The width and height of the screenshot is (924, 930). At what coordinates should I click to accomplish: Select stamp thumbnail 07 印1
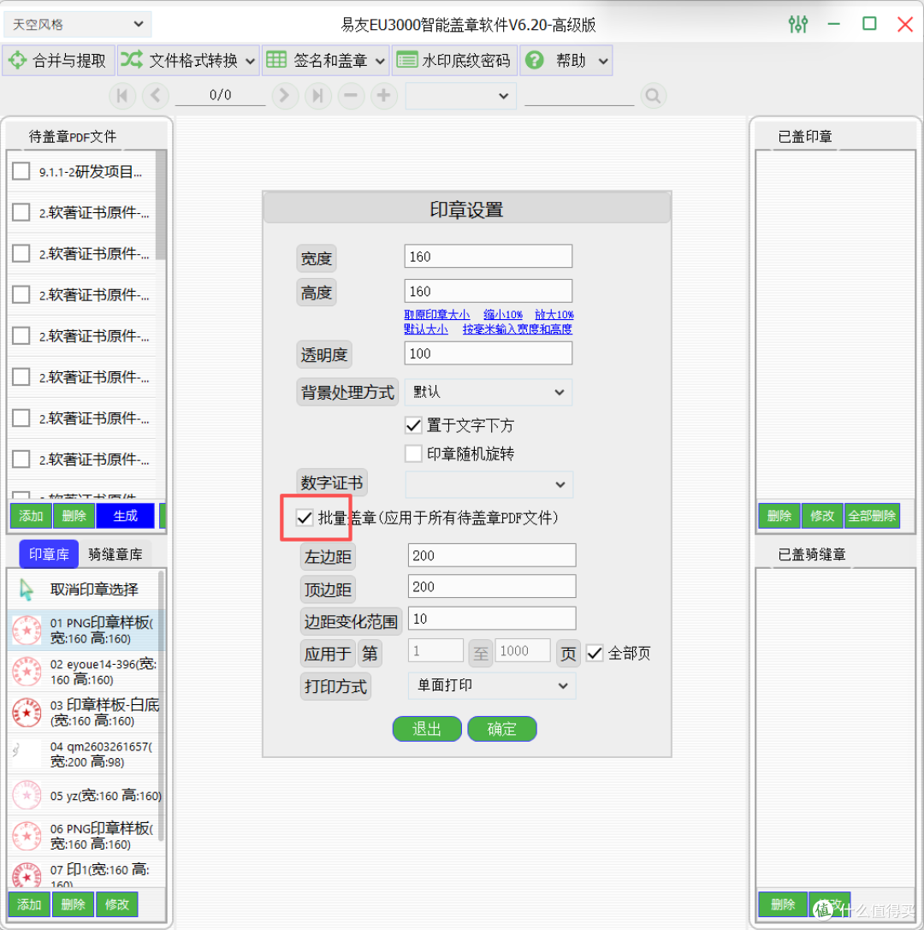click(x=27, y=875)
